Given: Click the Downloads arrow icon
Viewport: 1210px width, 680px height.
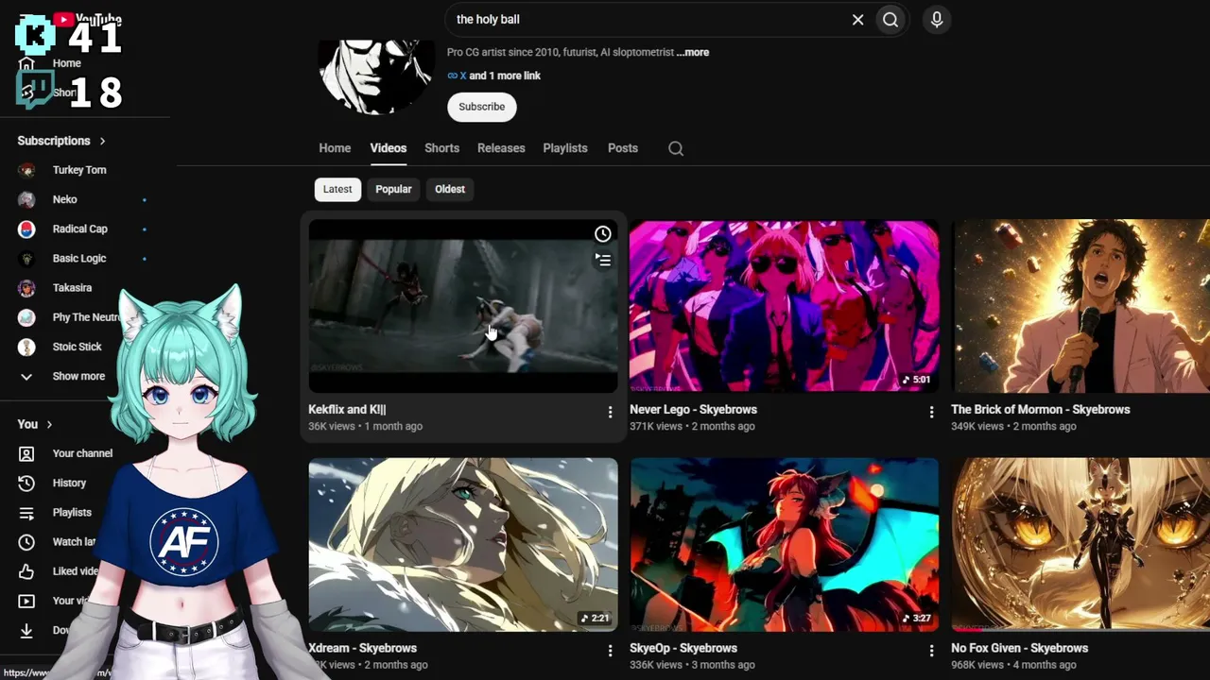Looking at the screenshot, I should click(26, 630).
